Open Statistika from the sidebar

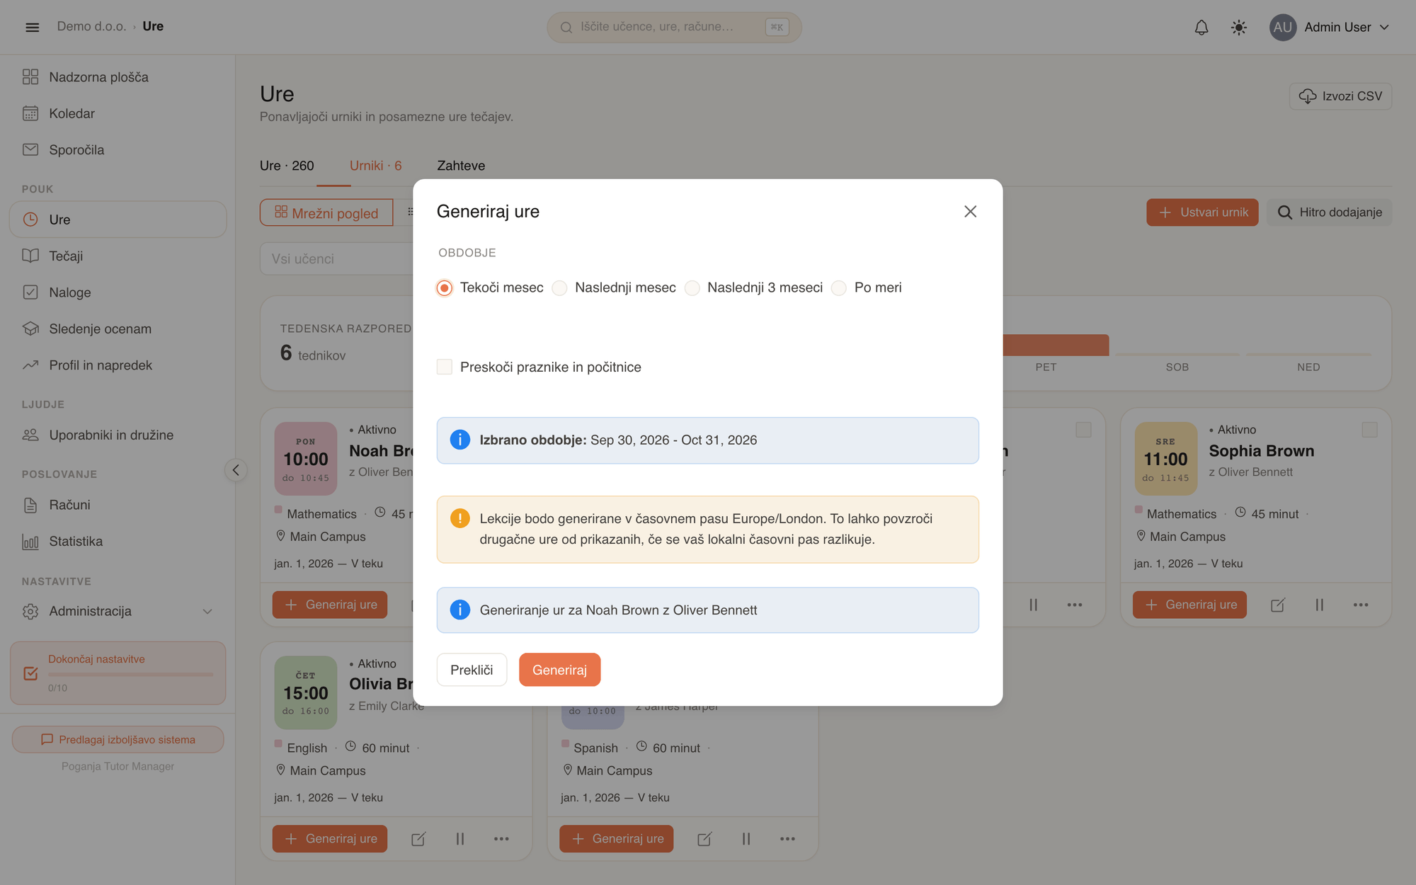[x=118, y=542]
